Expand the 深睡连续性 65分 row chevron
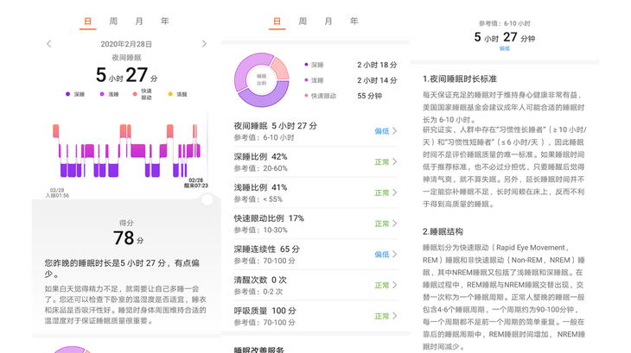The width and height of the screenshot is (631, 353). [395, 255]
